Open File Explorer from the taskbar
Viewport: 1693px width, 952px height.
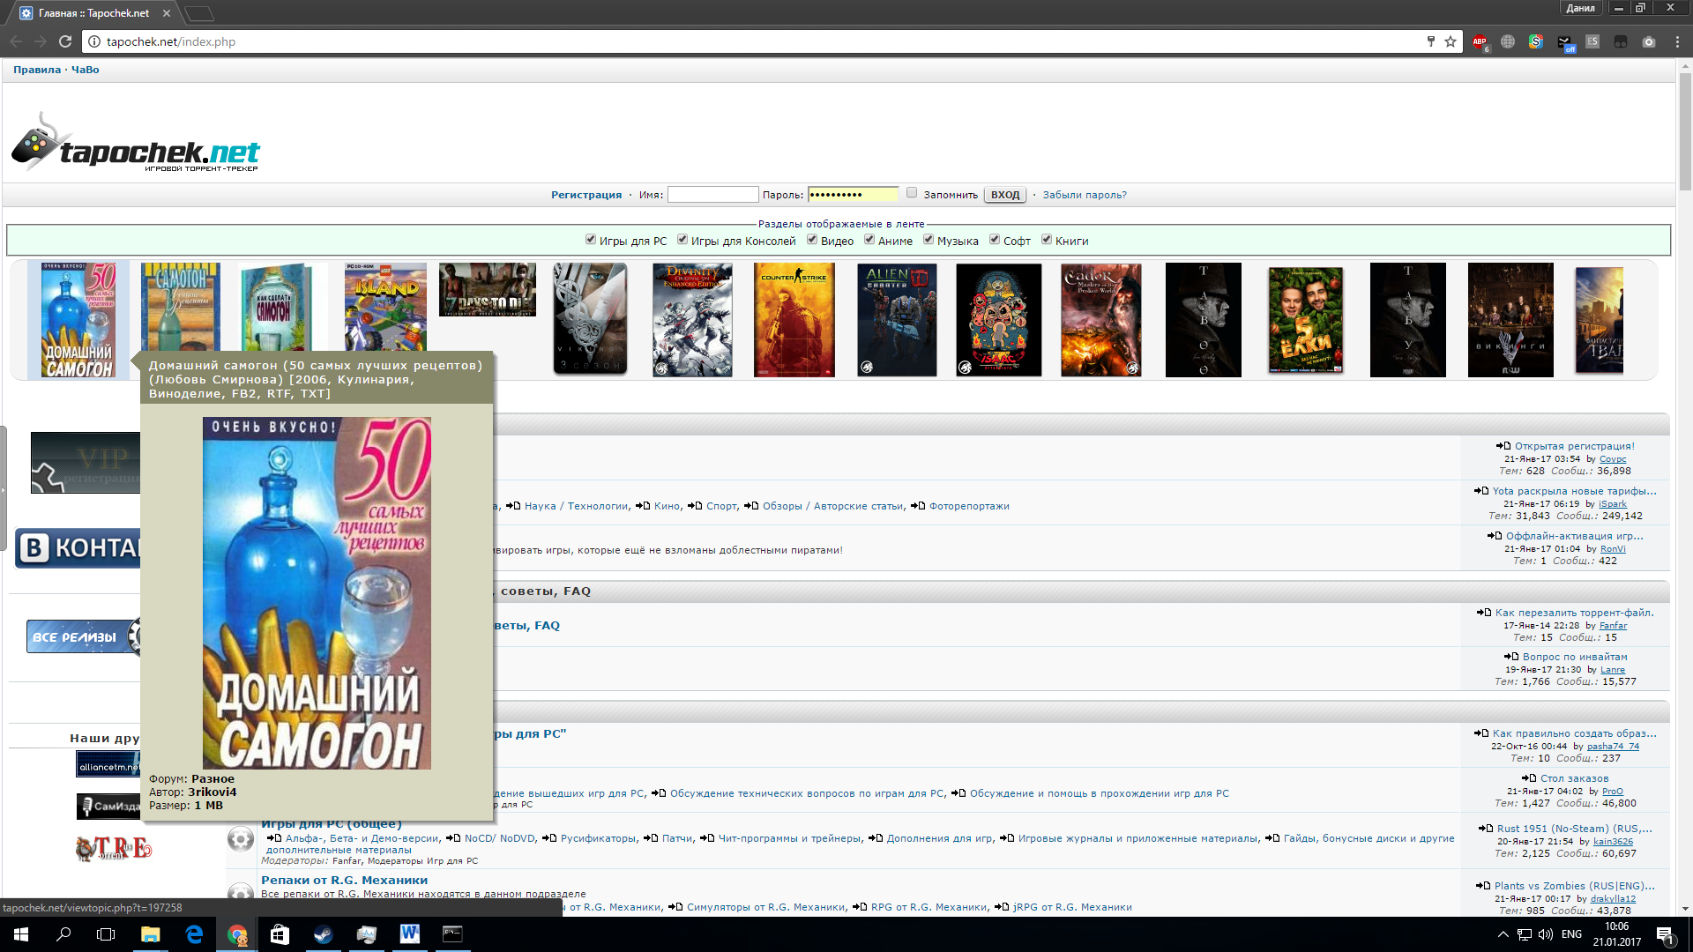coord(150,934)
